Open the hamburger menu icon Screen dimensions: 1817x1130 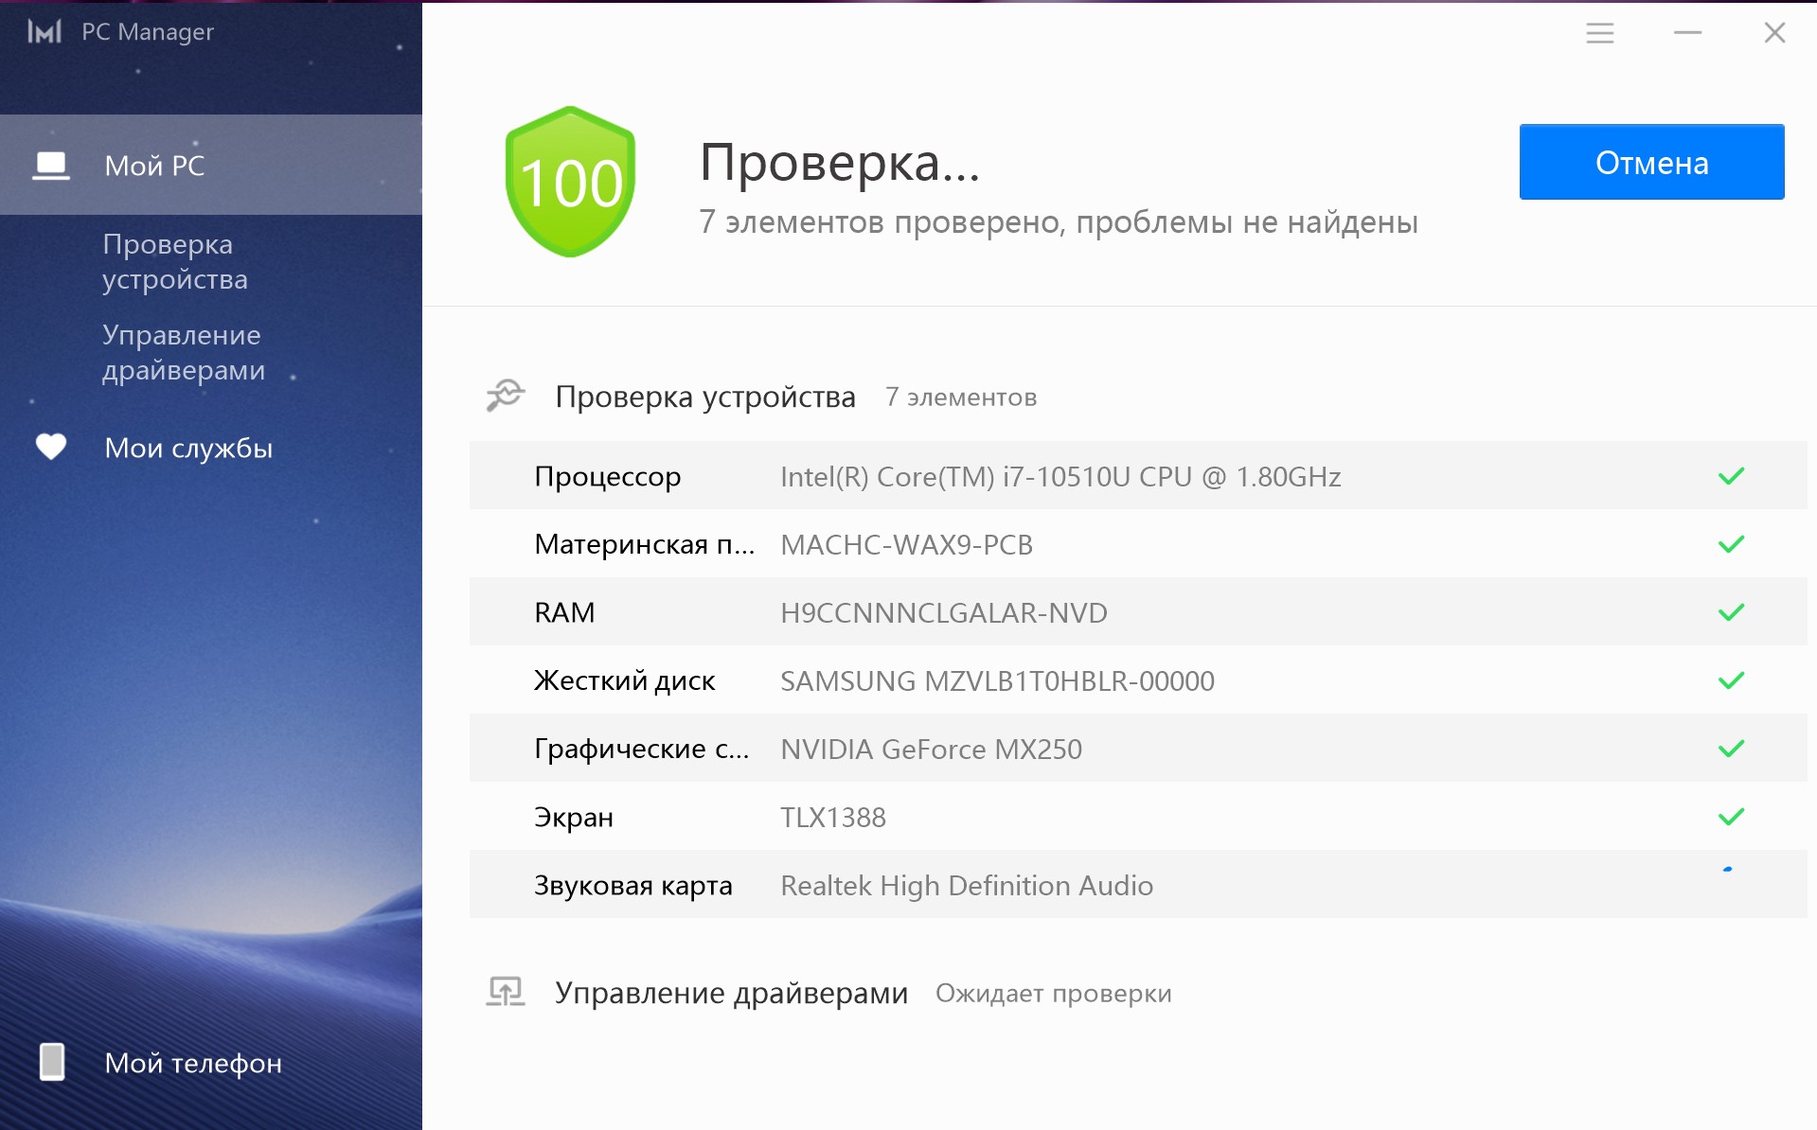pos(1600,33)
